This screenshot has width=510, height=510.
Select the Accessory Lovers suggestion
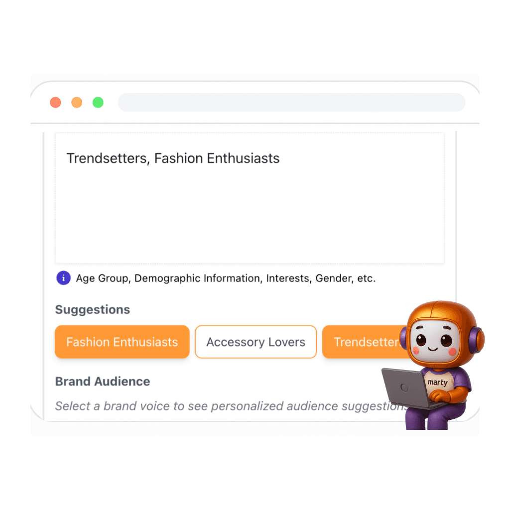pyautogui.click(x=255, y=342)
